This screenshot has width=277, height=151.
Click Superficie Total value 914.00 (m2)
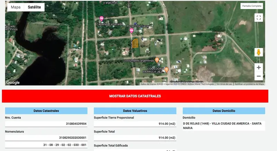(x=135, y=138)
